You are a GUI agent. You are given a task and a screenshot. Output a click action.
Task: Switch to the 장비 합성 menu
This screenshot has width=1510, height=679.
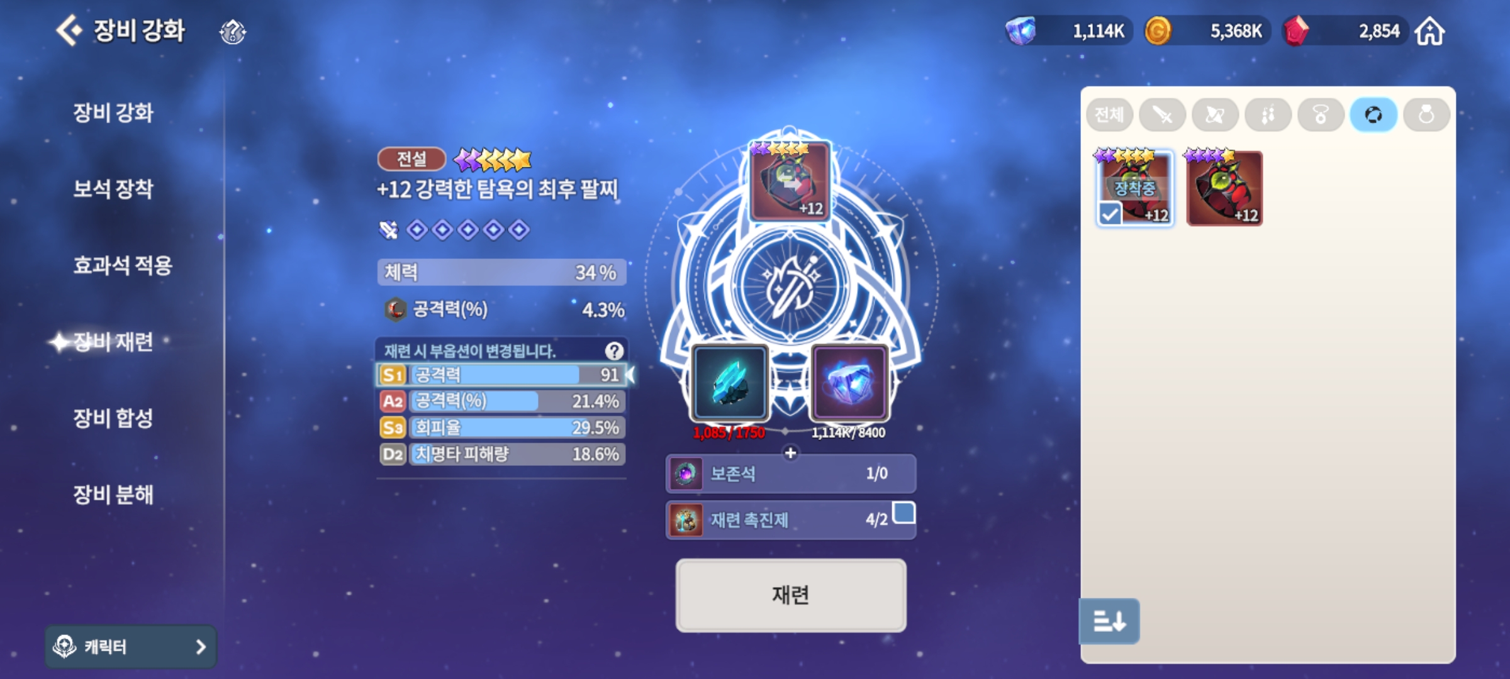click(113, 418)
